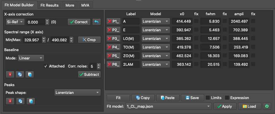Screen dimensions: 275x114
Task: Fix x0 for peak TO(M)
Action: 196,47
